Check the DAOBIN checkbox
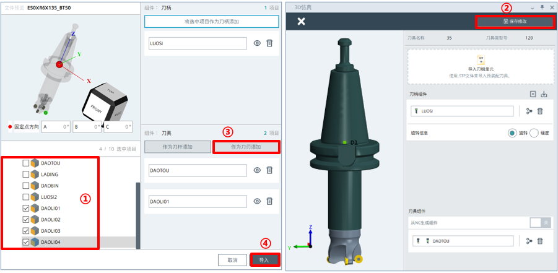Screen dimensions: 558x273 pyautogui.click(x=25, y=186)
